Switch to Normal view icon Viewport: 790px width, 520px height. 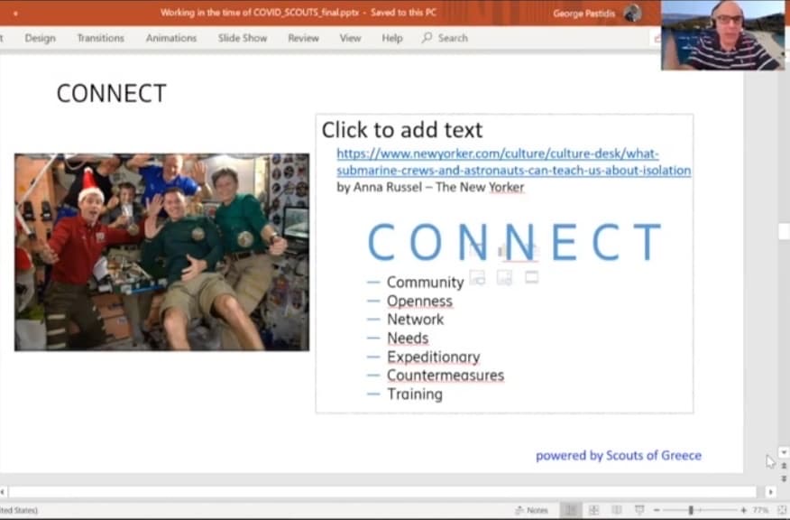pos(570,510)
